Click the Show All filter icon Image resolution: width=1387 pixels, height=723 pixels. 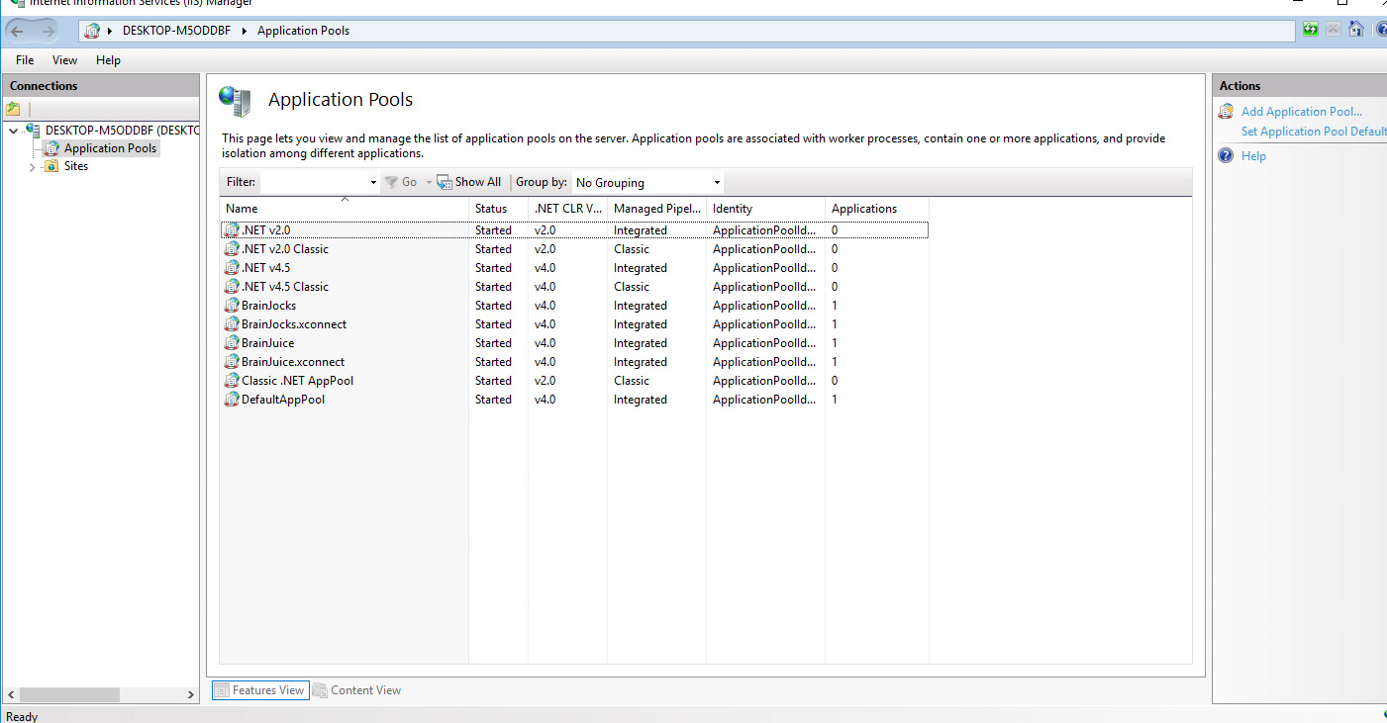445,182
